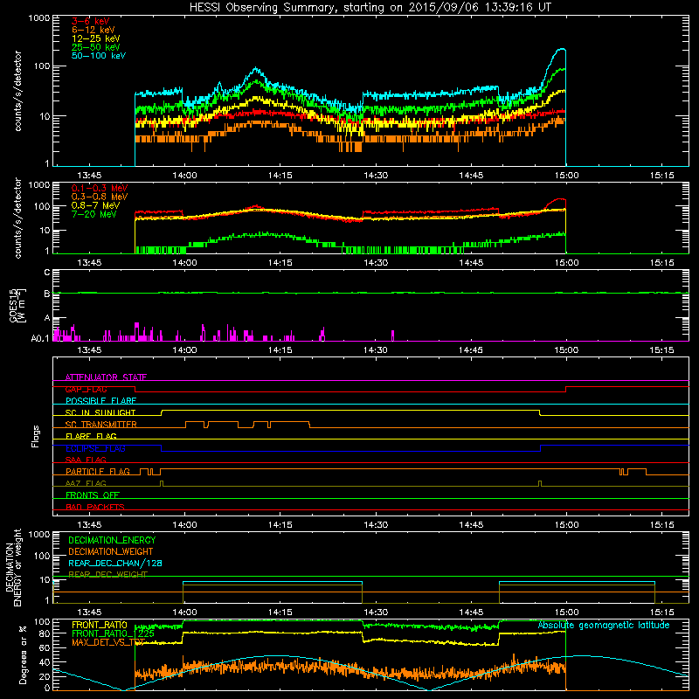Click the 15:00 tick under the top plot
Viewport: 699px width, 699px height.
tap(566, 176)
